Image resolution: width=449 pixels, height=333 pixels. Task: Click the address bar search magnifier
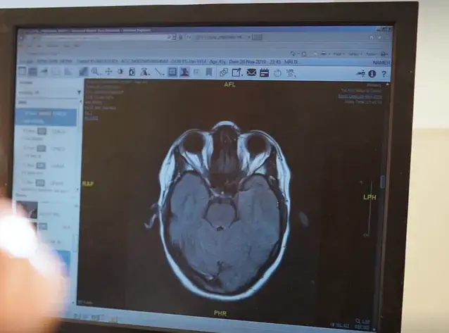click(x=169, y=37)
